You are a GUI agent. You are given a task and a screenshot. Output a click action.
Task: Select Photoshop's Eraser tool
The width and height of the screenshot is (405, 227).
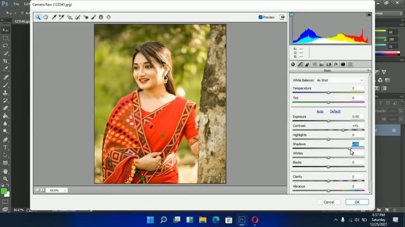5,108
